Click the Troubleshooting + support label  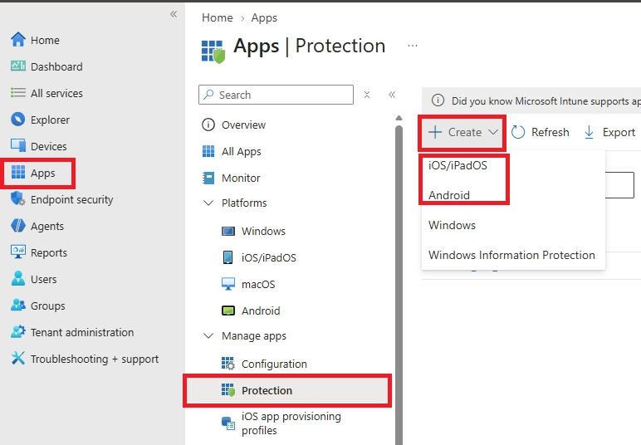click(x=95, y=359)
